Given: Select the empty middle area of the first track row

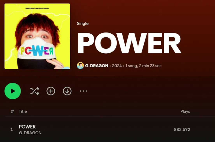Looking at the screenshot, I should [107, 129].
